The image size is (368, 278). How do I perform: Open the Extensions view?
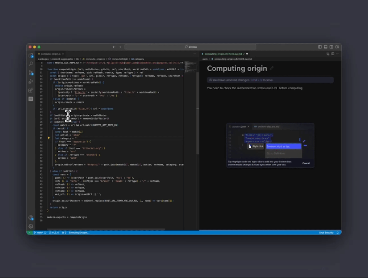31,90
